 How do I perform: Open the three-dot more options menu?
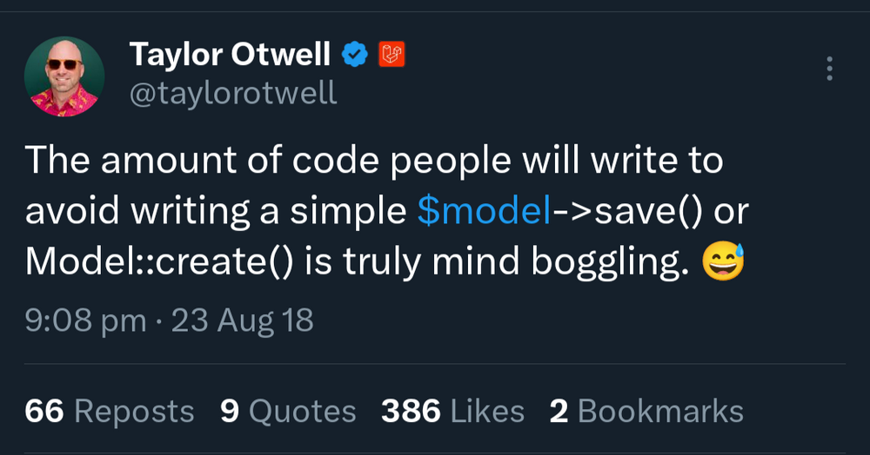[x=829, y=69]
